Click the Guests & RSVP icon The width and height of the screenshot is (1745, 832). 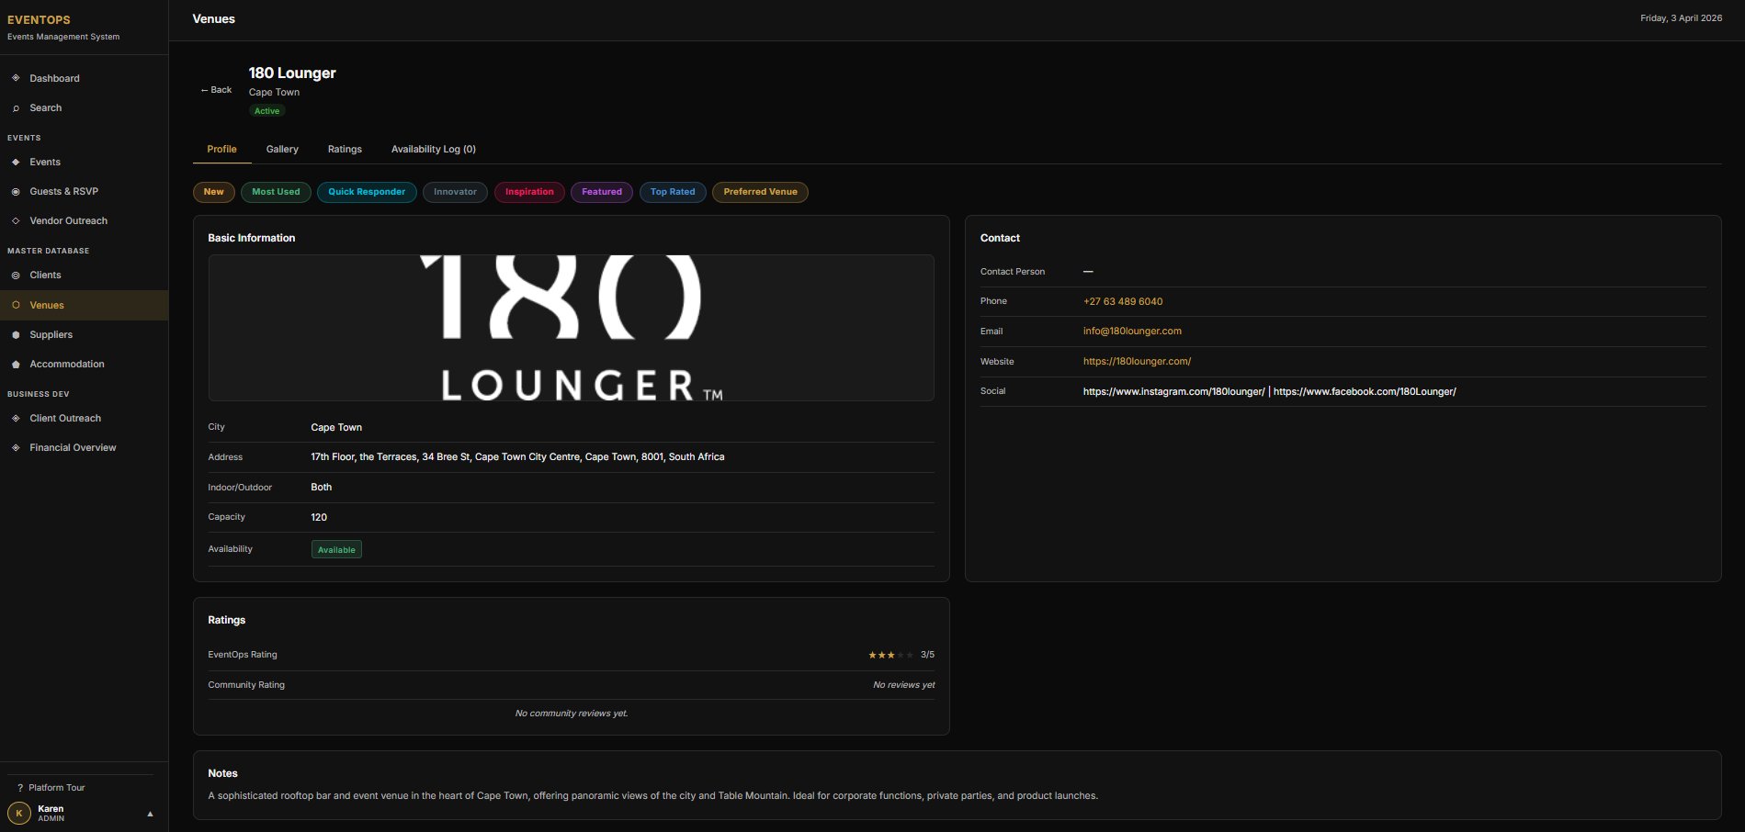[x=16, y=192]
